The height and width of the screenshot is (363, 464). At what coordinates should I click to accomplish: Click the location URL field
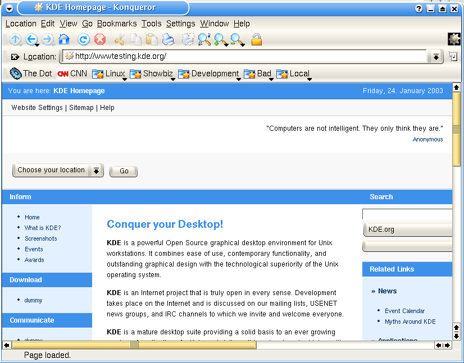[x=244, y=56]
